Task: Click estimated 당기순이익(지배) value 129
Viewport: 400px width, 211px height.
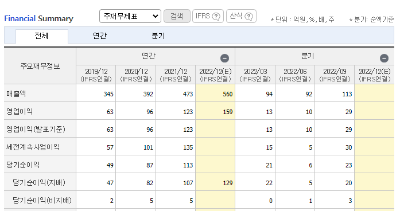Action: coord(228,183)
